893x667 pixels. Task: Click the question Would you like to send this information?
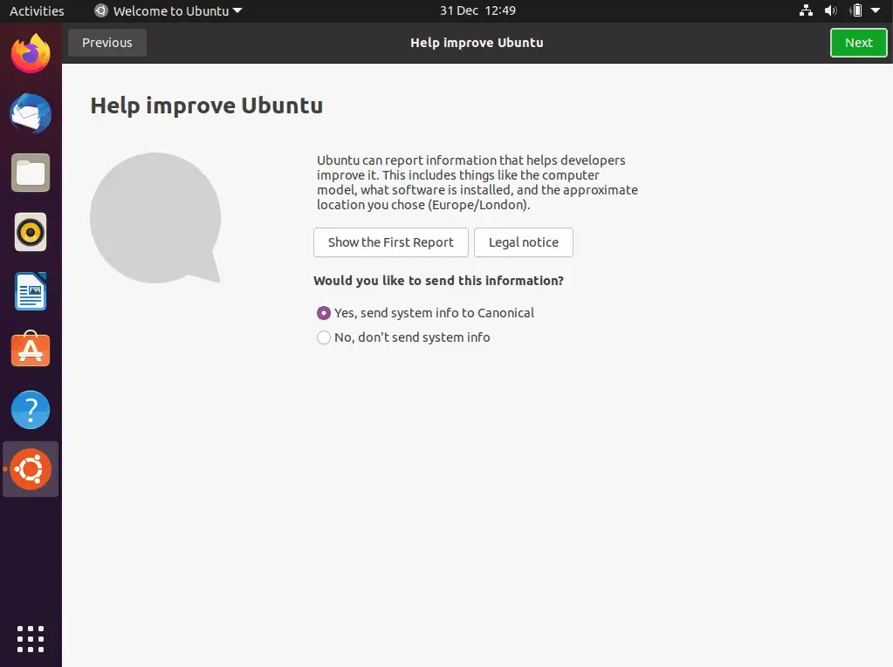[438, 281]
